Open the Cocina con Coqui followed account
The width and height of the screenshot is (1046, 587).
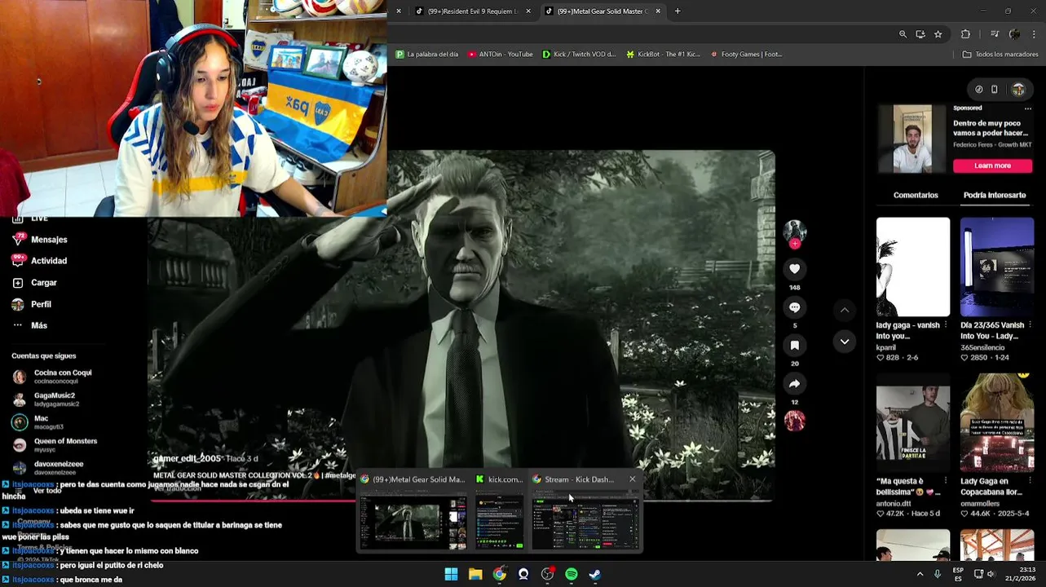point(52,377)
